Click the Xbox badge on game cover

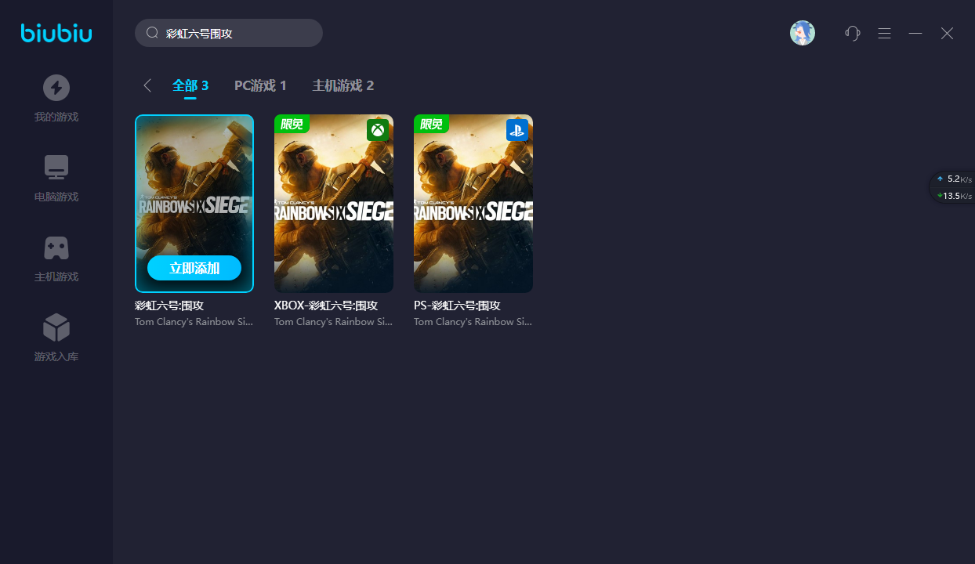coord(378,130)
